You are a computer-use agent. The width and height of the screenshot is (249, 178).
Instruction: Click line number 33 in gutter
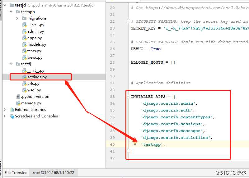(112, 97)
